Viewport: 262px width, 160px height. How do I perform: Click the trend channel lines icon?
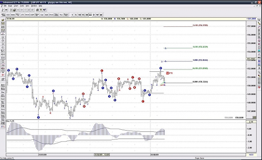tap(259, 27)
